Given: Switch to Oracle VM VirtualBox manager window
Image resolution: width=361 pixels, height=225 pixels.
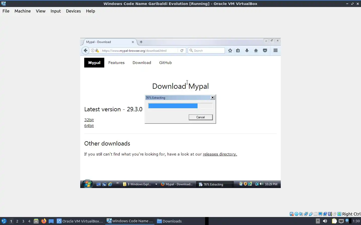Looking at the screenshot, I should coord(80,221).
